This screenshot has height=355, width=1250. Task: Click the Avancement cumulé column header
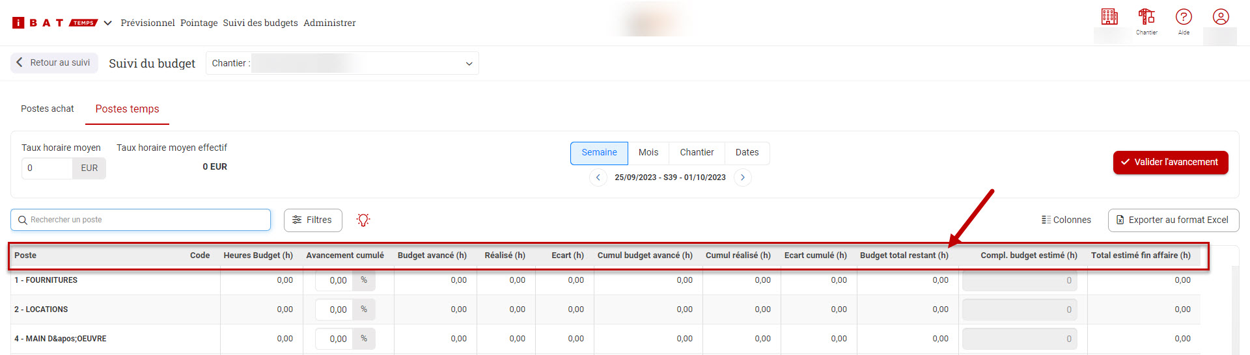(x=345, y=256)
